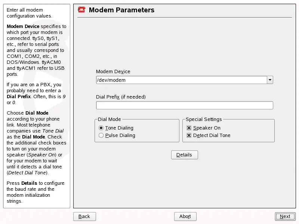Proceed with the Next button

coord(285,217)
